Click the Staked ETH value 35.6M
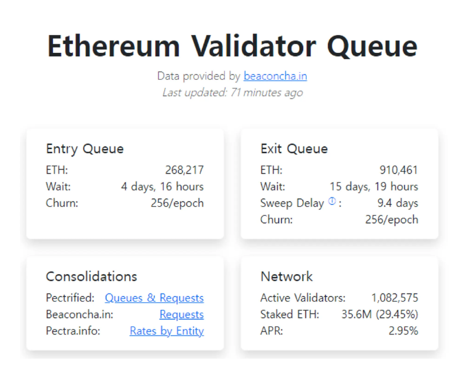 point(356,315)
